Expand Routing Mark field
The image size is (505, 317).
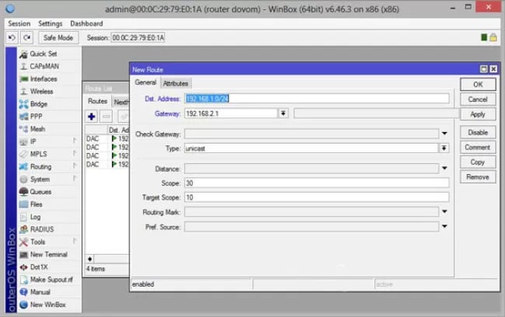tap(444, 211)
